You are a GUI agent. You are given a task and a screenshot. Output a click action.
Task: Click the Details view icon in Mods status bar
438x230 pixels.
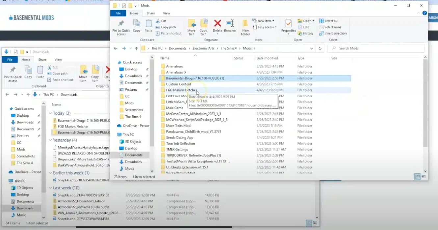coord(417,177)
